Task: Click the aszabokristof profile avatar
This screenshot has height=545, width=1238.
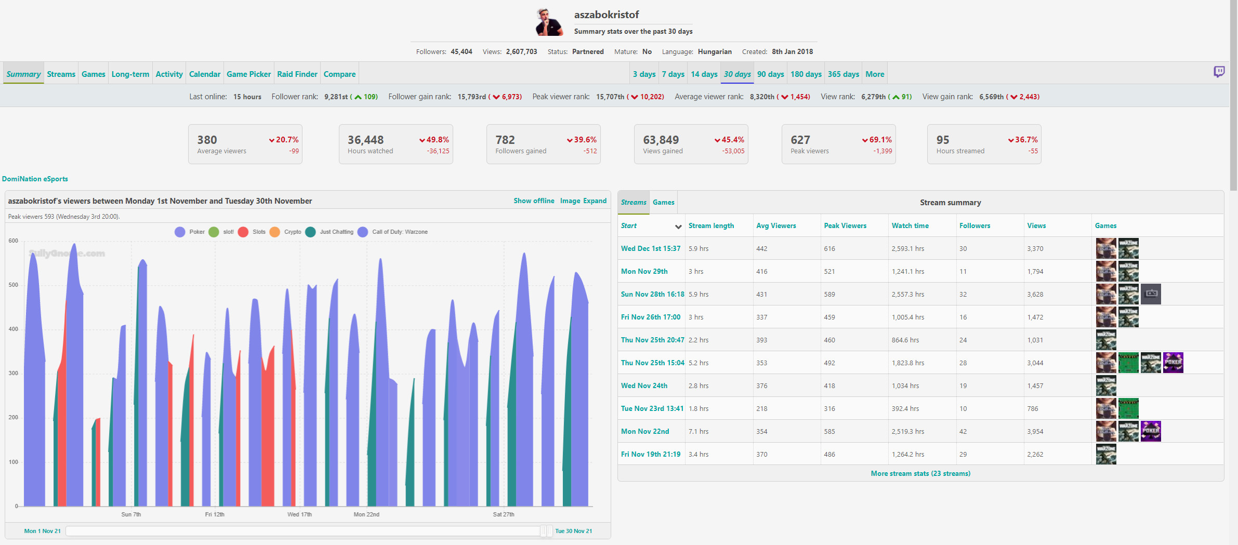Action: click(548, 22)
